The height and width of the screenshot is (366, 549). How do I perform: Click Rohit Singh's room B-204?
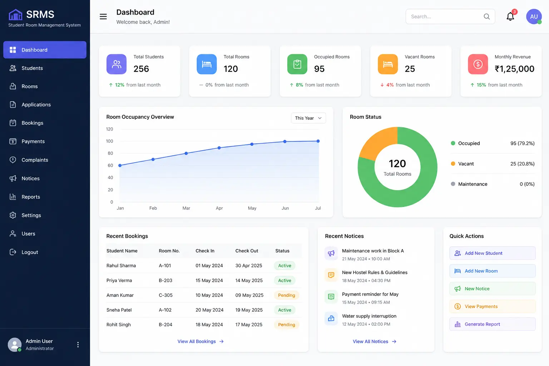[165, 325]
